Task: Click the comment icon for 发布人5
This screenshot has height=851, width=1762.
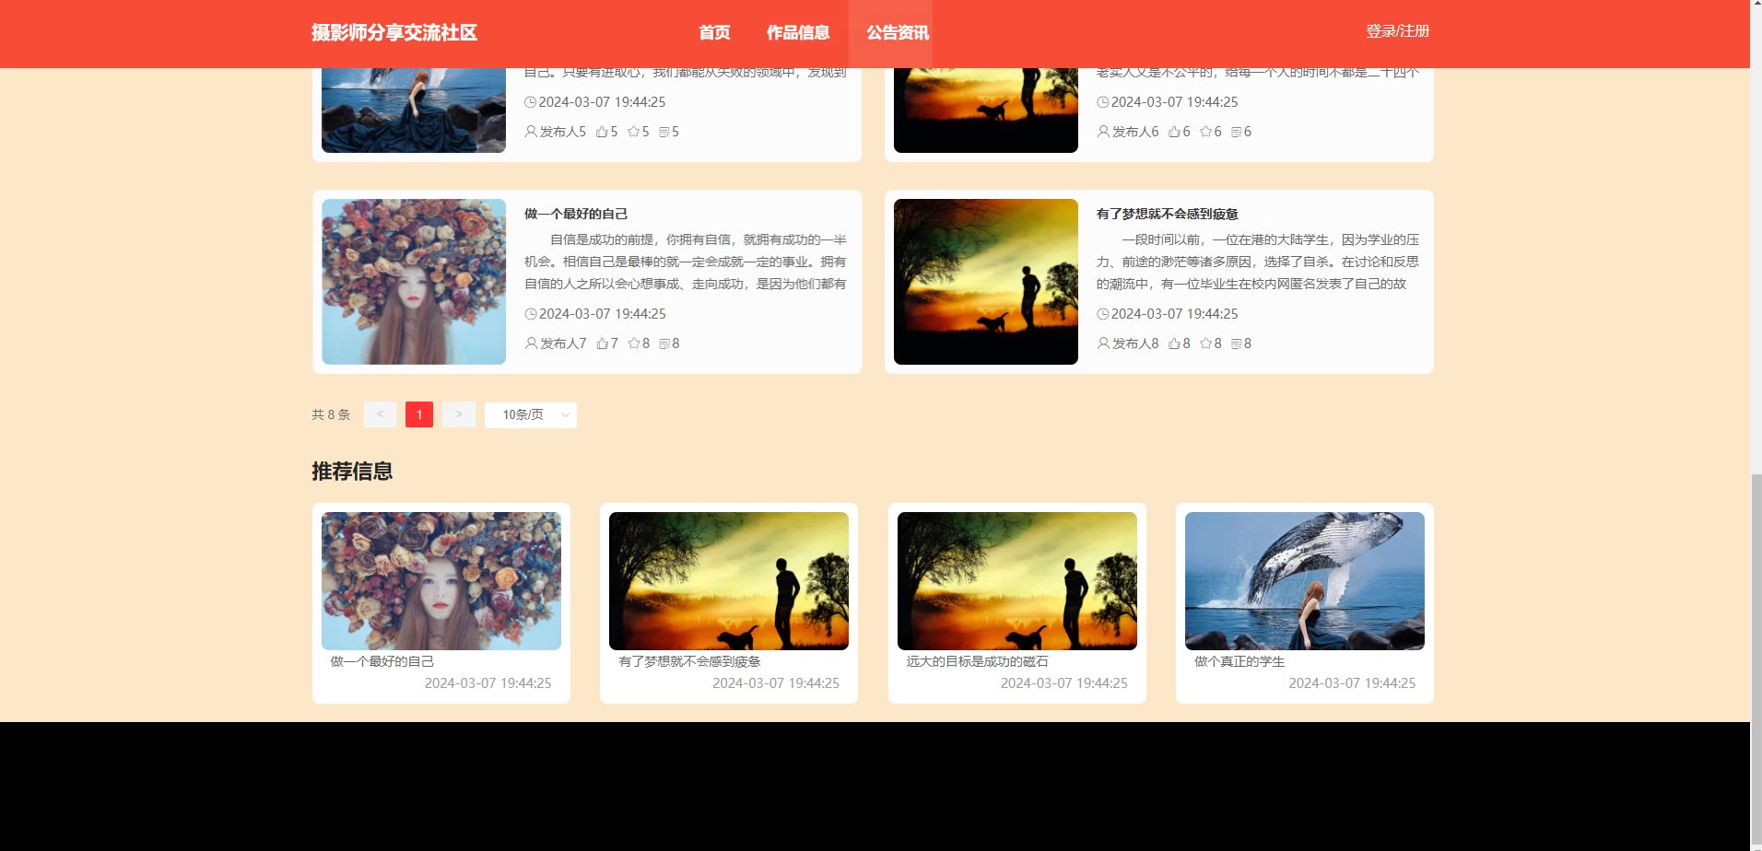Action: (x=664, y=132)
